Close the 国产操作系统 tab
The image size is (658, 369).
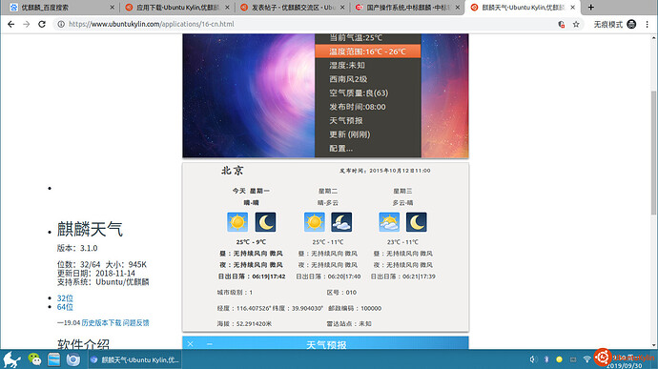pyautogui.click(x=458, y=7)
